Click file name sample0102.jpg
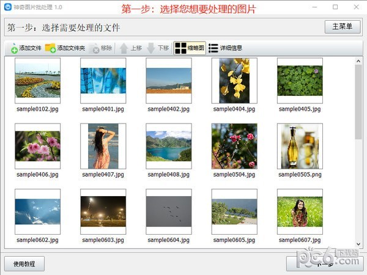 pyautogui.click(x=37, y=109)
